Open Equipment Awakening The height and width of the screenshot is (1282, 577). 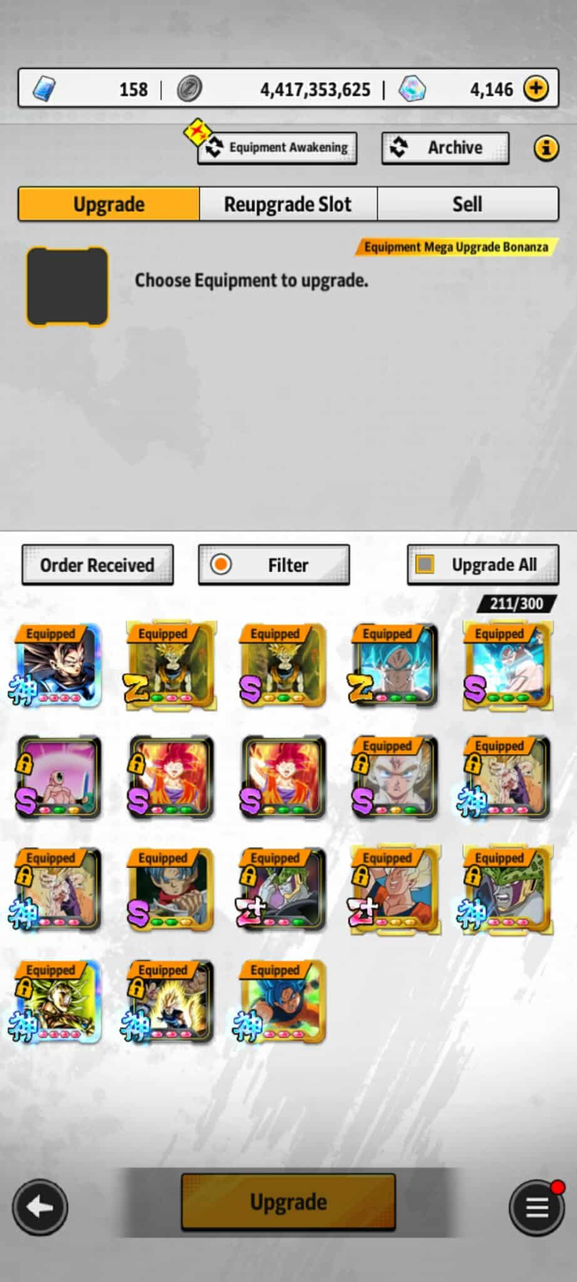(277, 148)
